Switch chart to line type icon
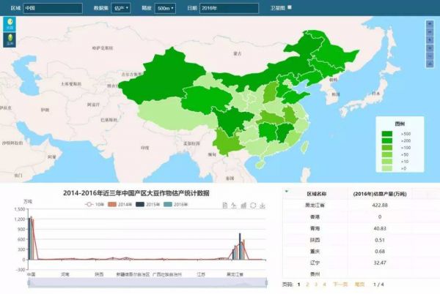 click(233, 206)
